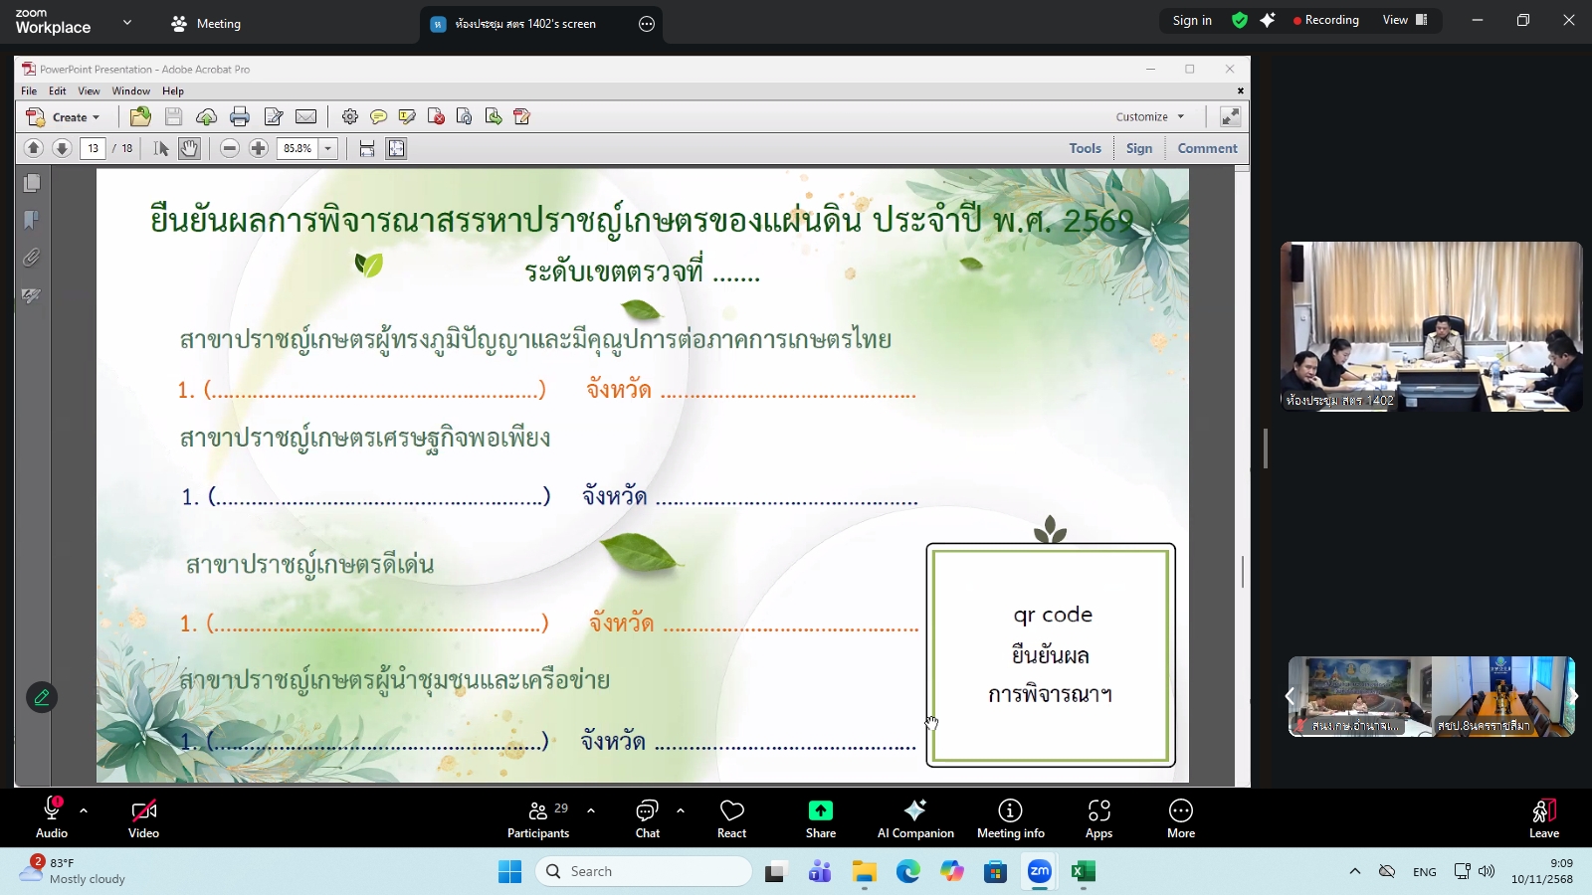Image resolution: width=1592 pixels, height=895 pixels.
Task: Open the Bookmarks panel in the sidebar
Action: [x=32, y=220]
